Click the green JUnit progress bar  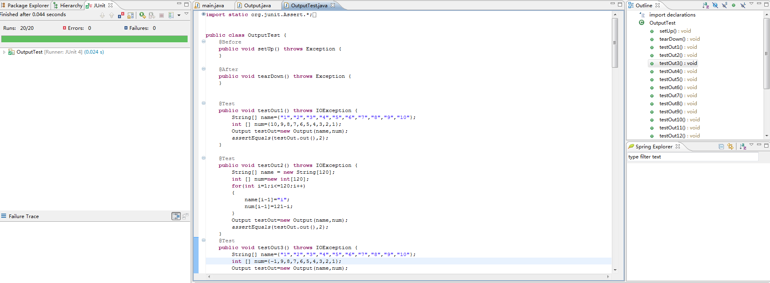(x=94, y=39)
